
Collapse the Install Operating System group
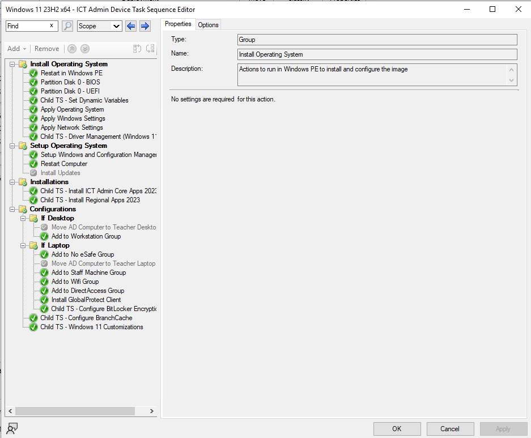pyautogui.click(x=12, y=64)
